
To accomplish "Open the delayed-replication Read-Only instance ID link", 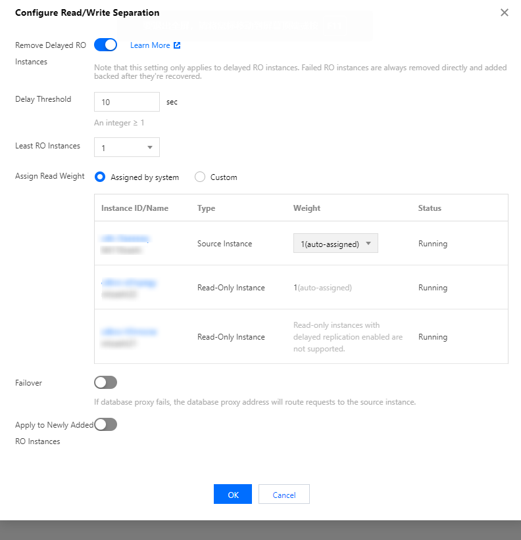I will pos(130,332).
